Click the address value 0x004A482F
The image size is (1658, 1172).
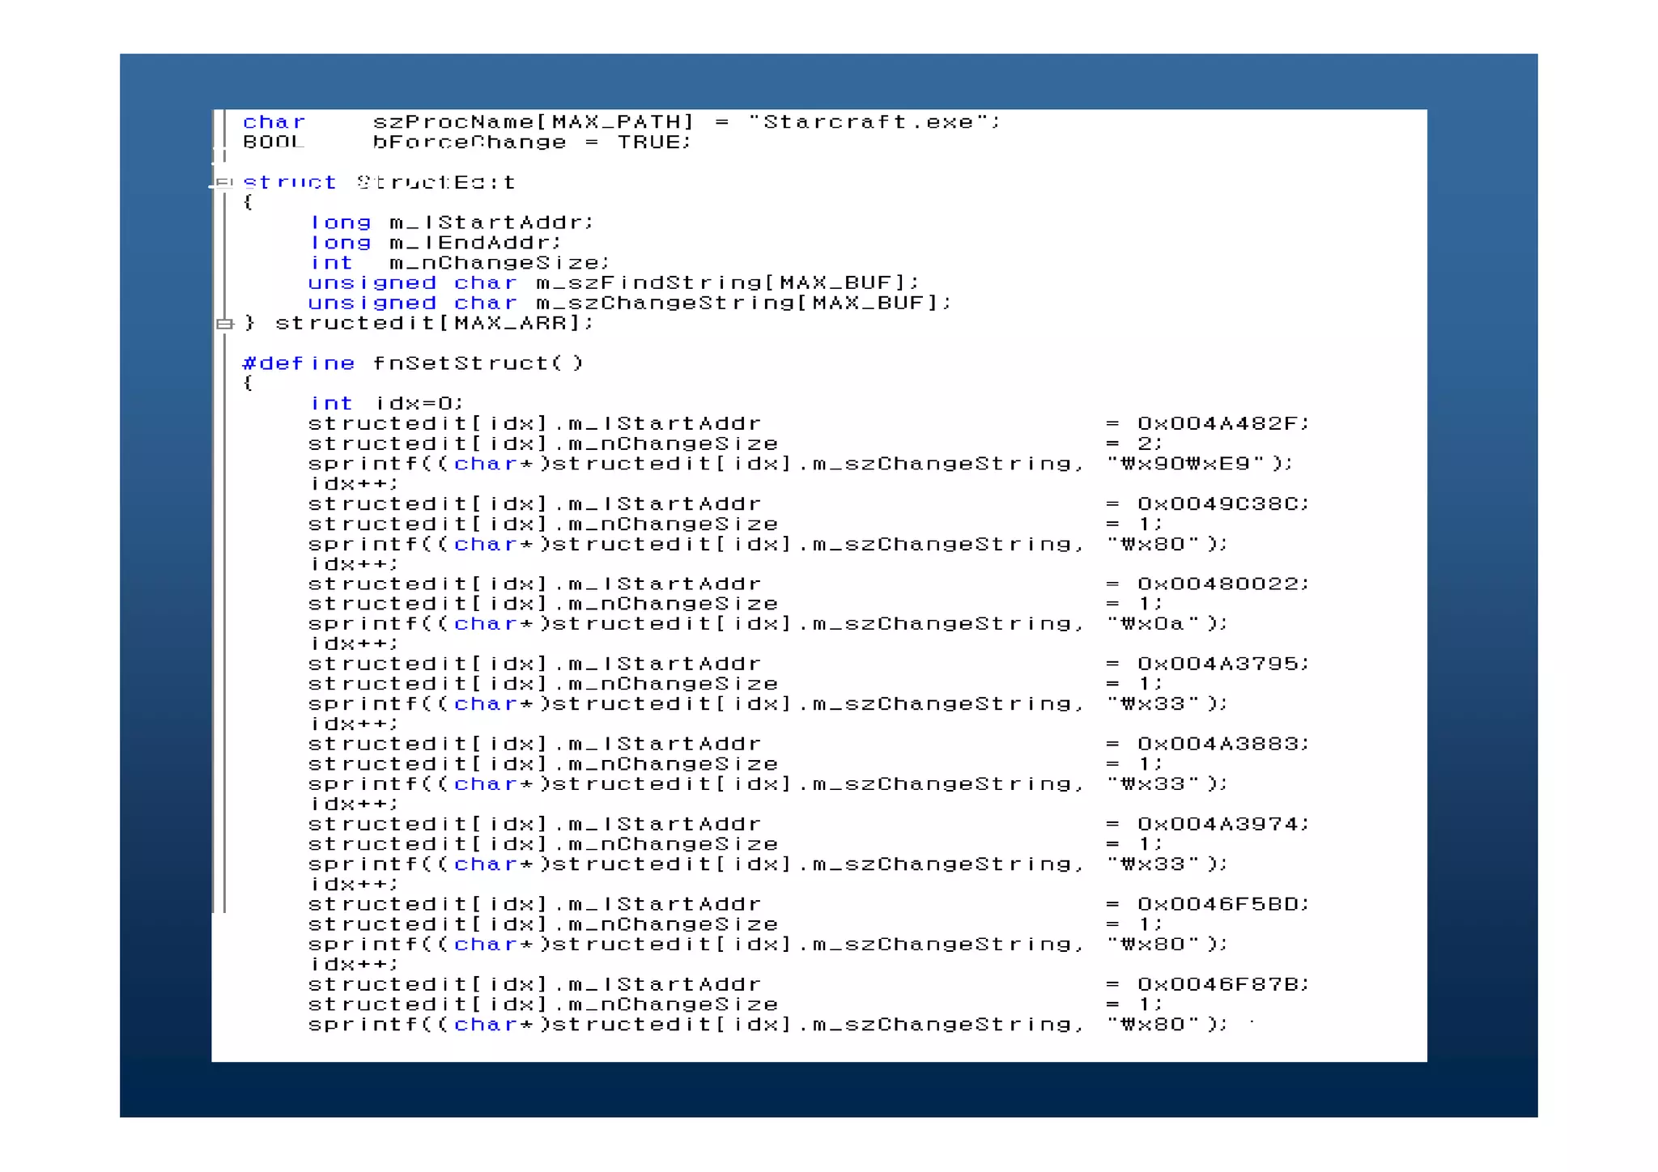[1219, 424]
